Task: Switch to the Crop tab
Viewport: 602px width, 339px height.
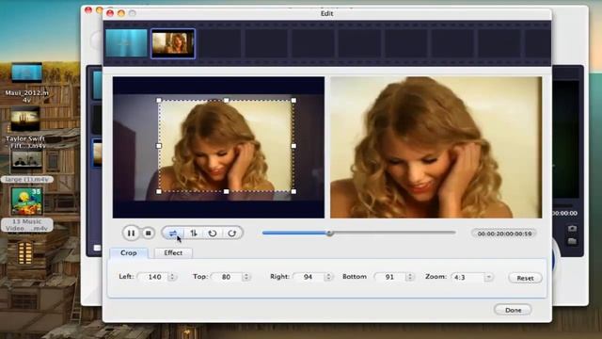Action: [129, 253]
